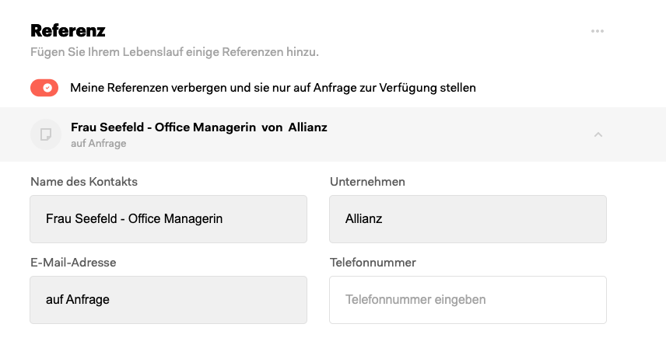
Task: Click bold "Frau Seefeld - Office Managerin" header title
Action: click(163, 127)
